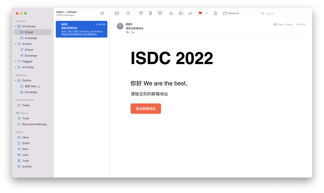The height and width of the screenshot is (193, 324).
Task: Open the Today smart mailbox
Action: [26, 105]
